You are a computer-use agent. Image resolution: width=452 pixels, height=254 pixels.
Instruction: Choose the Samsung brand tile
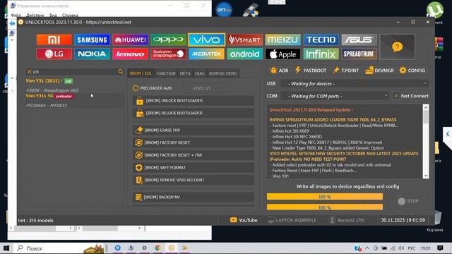92,40
